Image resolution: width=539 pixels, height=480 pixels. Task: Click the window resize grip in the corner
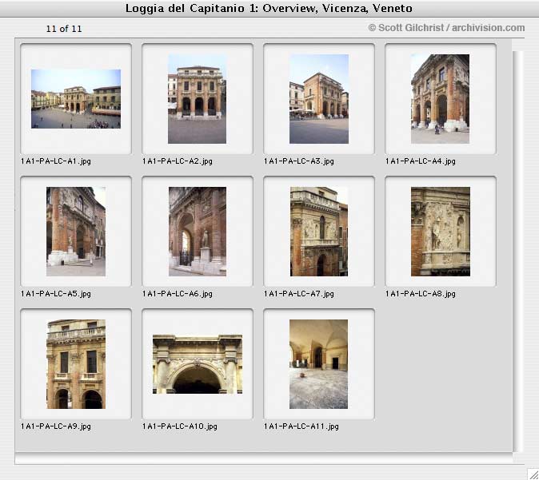coord(533,474)
